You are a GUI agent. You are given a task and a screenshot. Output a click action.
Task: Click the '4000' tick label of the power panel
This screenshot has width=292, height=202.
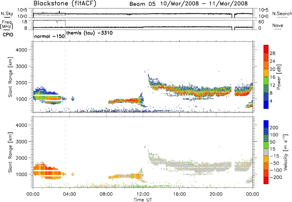click(x=21, y=50)
